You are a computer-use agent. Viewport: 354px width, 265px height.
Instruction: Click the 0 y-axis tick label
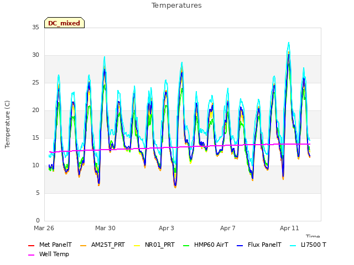tap(38, 221)
